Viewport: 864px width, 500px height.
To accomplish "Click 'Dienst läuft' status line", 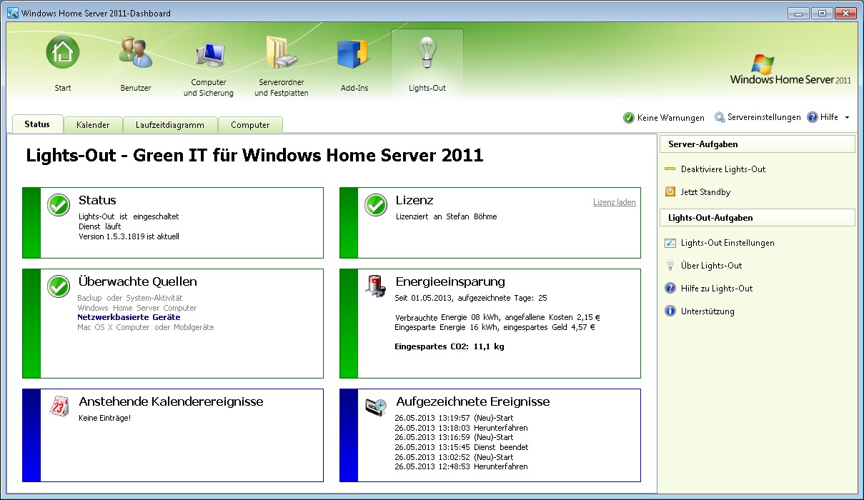I will point(99,226).
